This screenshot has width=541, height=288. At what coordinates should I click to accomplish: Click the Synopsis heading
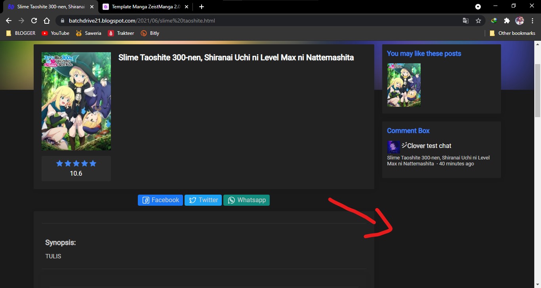[x=61, y=243]
